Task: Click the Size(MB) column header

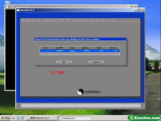Action: tap(59, 48)
